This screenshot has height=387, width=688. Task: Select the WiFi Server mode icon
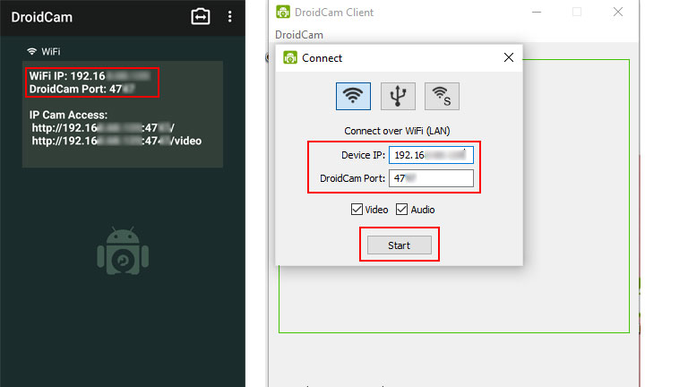coord(442,96)
